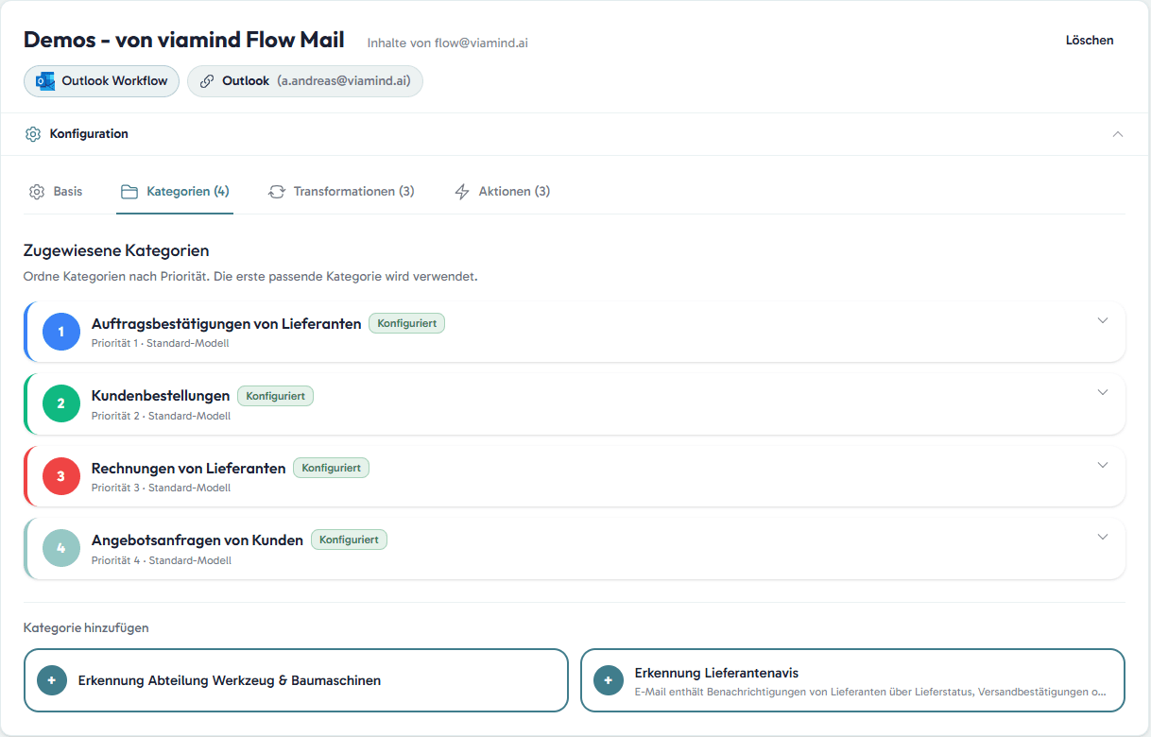
Task: Click the Zugewiesene Kategorien heading
Action: point(116,250)
